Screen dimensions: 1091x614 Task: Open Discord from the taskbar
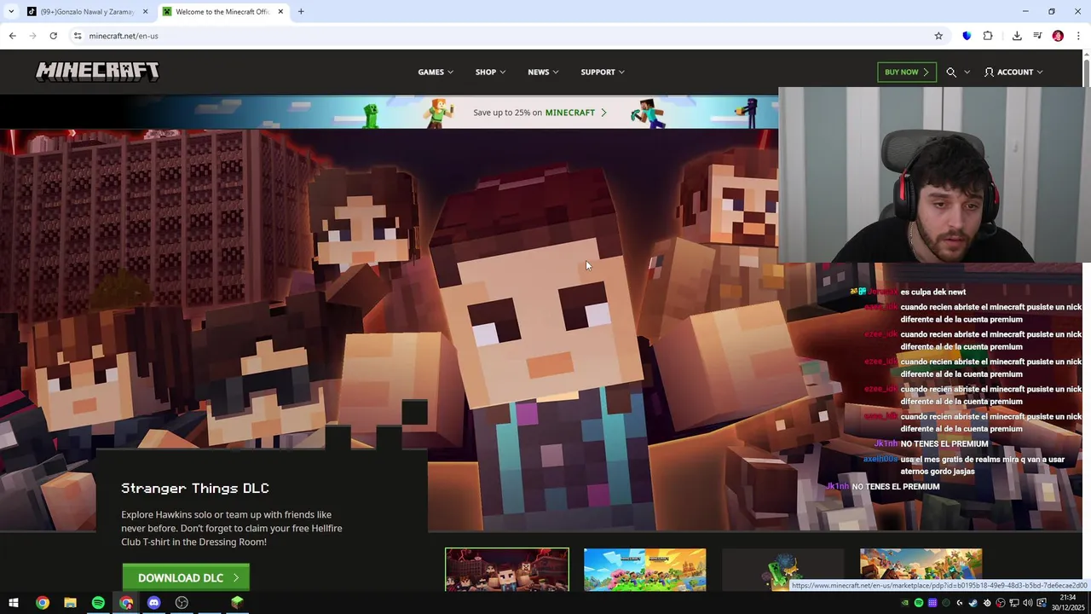pos(153,603)
